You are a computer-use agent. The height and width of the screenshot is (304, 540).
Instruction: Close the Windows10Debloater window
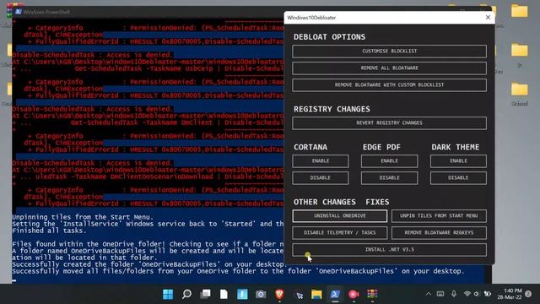[x=488, y=17]
